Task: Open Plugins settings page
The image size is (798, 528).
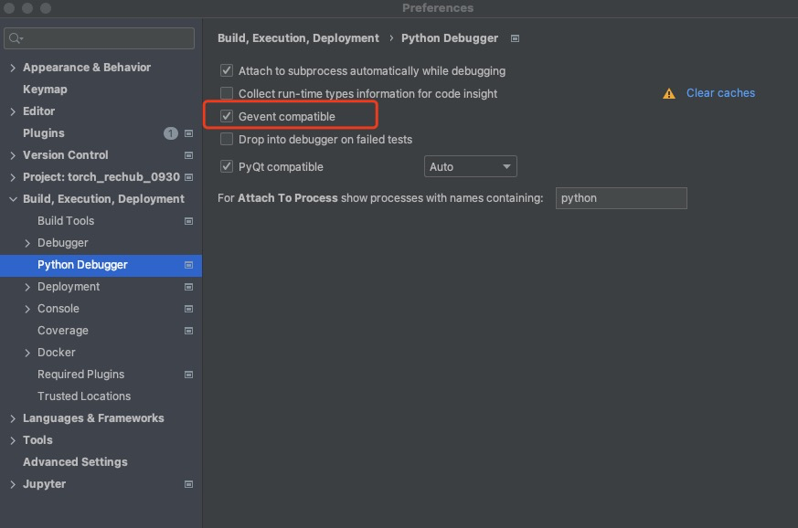Action: (44, 133)
